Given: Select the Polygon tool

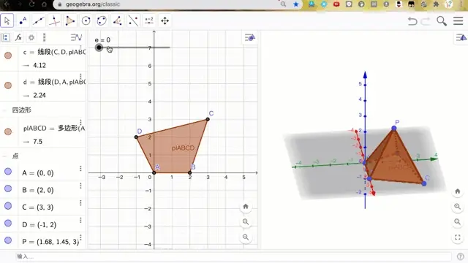Looking at the screenshot, I should point(70,20).
